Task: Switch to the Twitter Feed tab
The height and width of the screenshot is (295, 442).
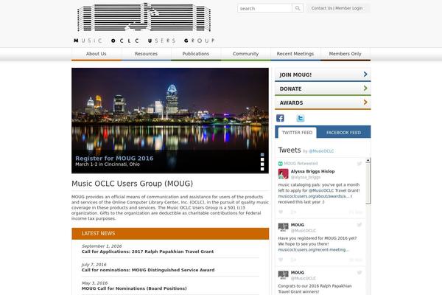Action: (297, 133)
